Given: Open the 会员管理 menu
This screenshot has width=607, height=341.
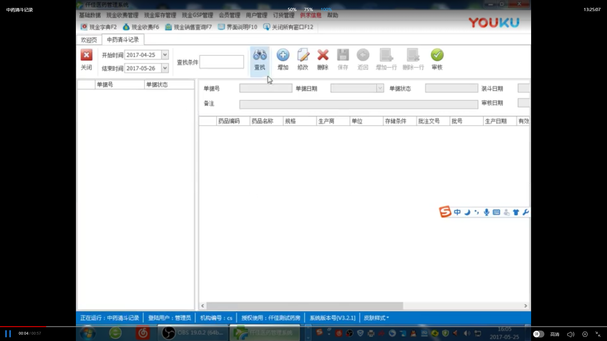Looking at the screenshot, I should (230, 15).
